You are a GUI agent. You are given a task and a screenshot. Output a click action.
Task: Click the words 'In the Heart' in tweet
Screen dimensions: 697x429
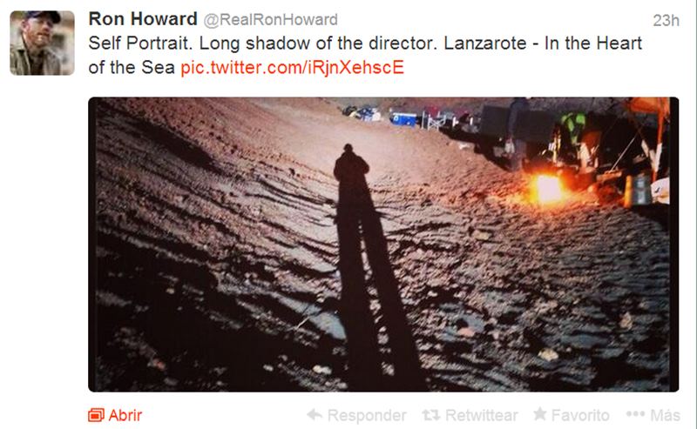(x=593, y=44)
